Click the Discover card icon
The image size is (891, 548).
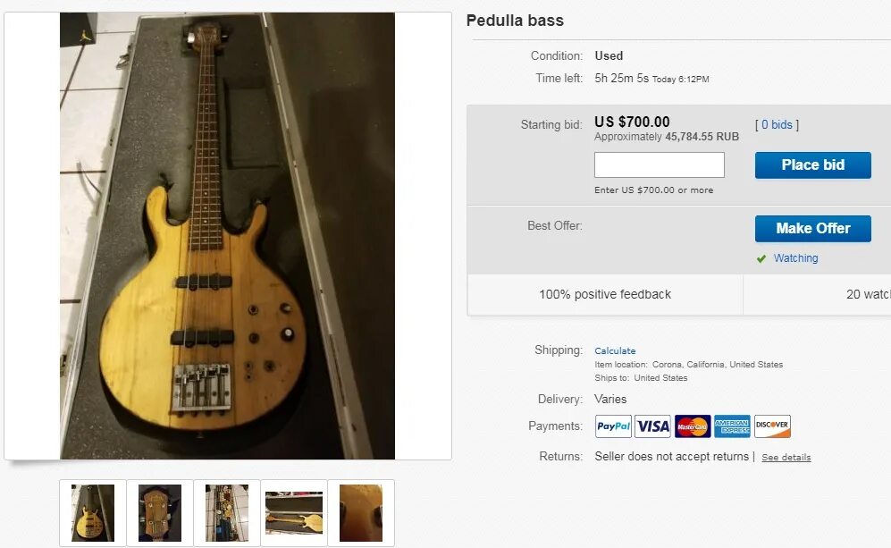[x=772, y=426]
